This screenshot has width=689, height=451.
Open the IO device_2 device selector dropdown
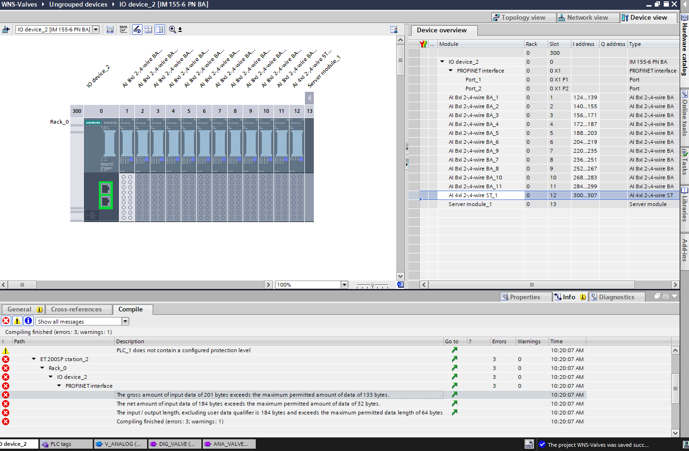[96, 30]
